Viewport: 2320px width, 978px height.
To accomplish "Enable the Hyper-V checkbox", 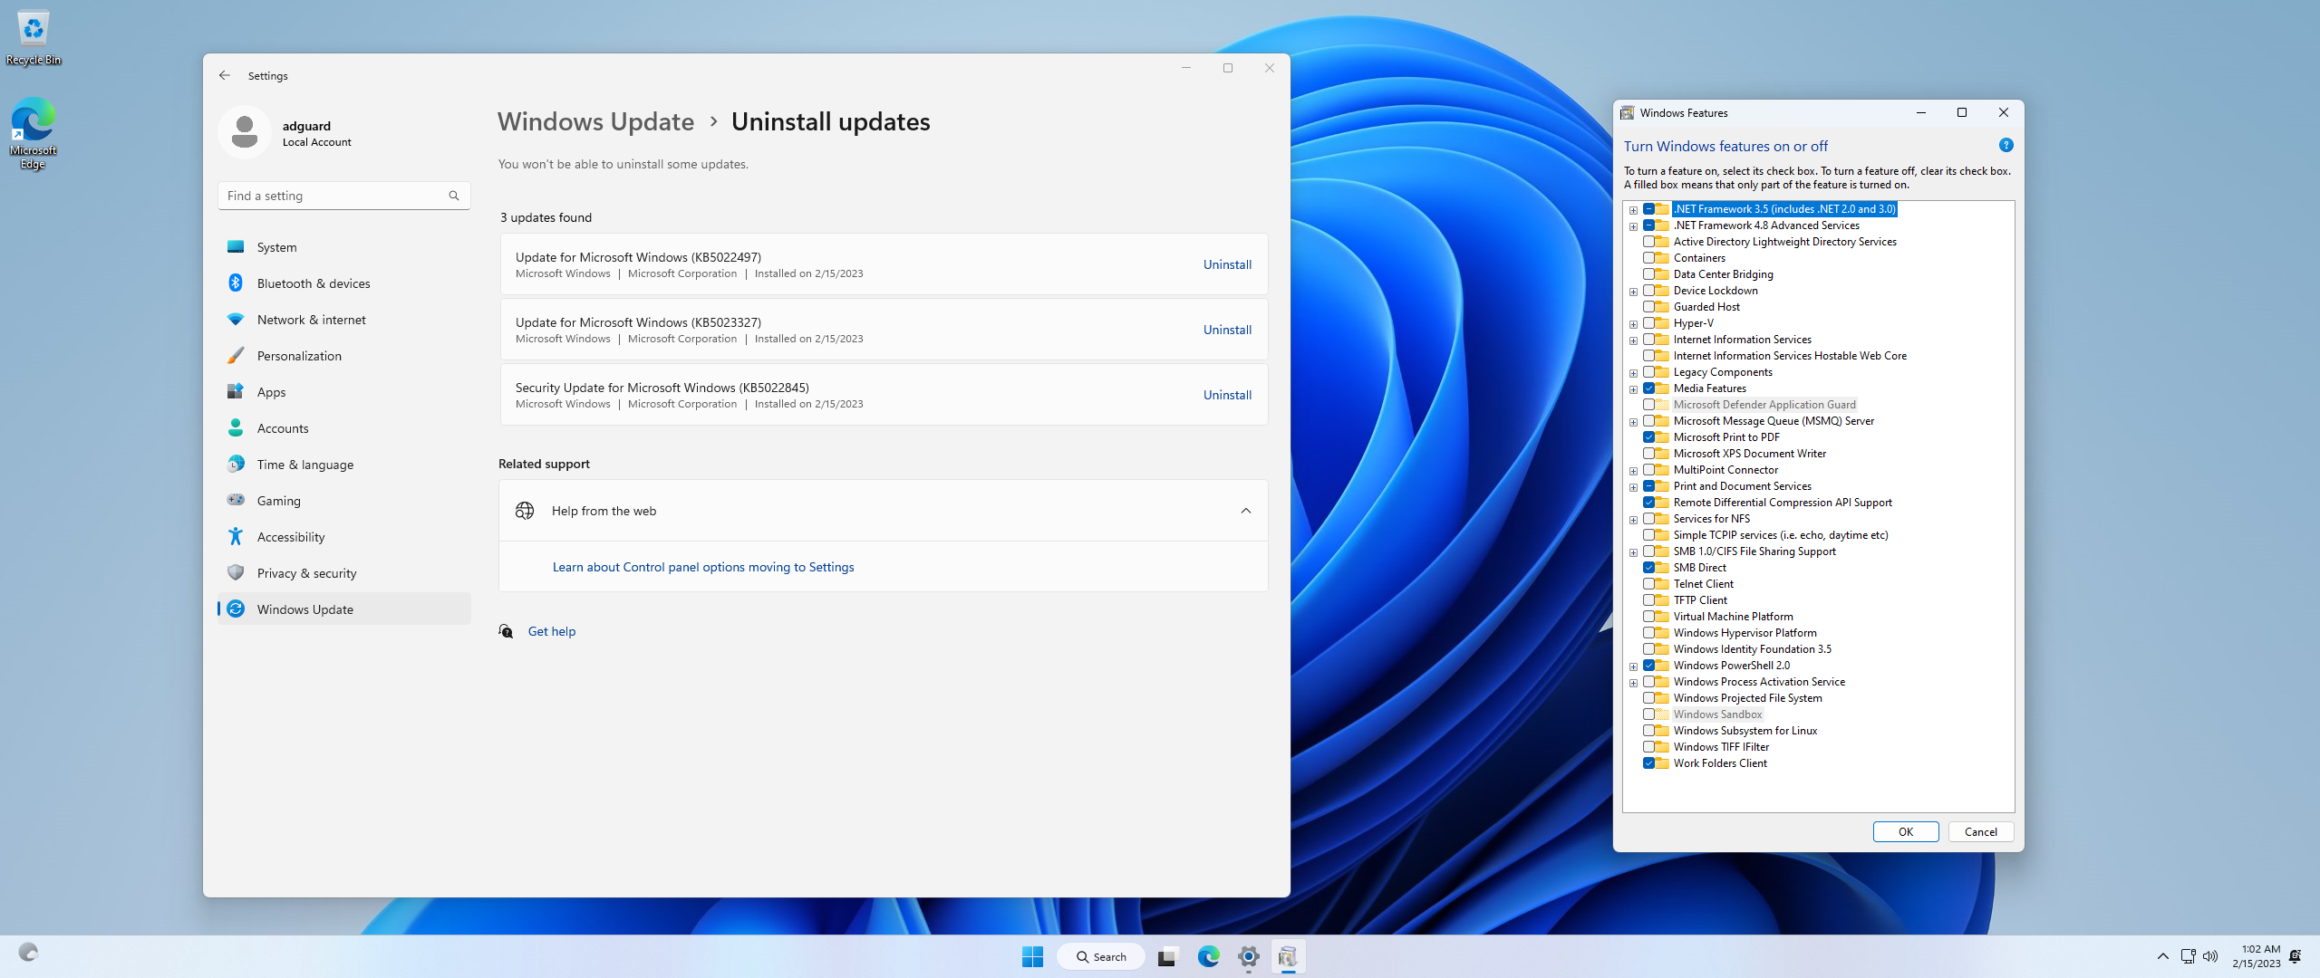I will click(x=1648, y=323).
